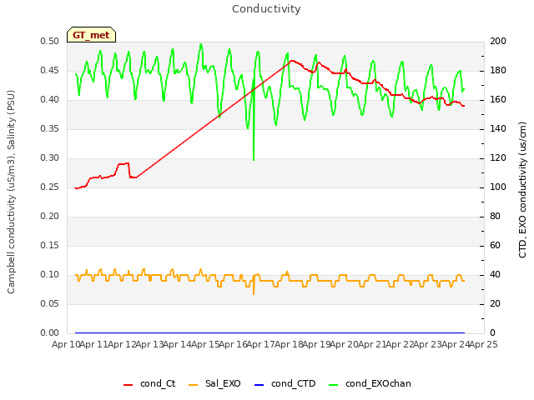This screenshot has width=534, height=400.
Task: Click the CTD, EXO conductivity right axis title
Action: click(522, 190)
